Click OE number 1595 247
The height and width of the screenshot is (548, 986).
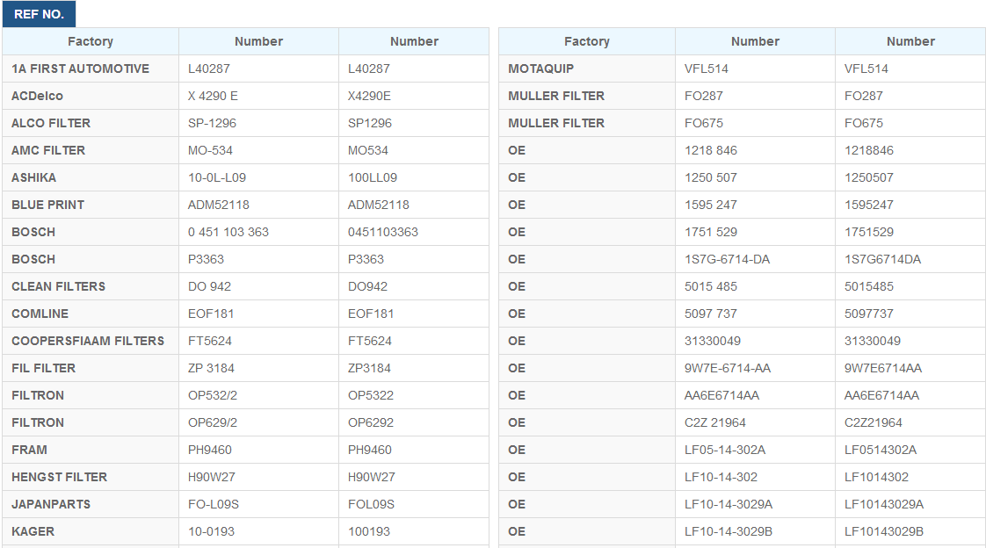(x=711, y=205)
